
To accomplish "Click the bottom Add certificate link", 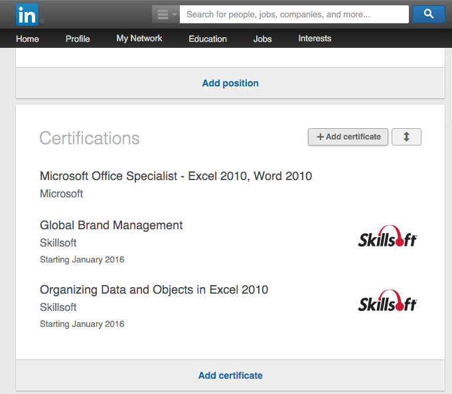I will (x=230, y=375).
